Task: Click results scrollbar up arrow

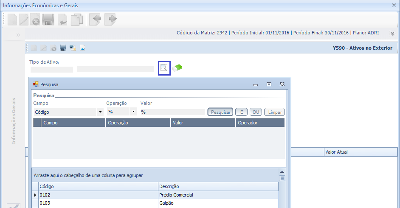Action: pos(282,172)
